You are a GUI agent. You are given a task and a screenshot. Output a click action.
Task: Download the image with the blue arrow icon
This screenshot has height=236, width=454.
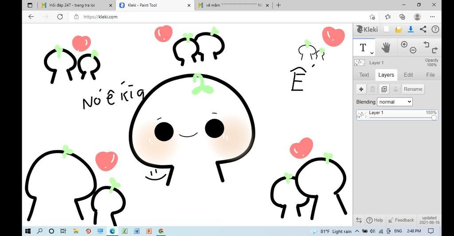(x=411, y=29)
